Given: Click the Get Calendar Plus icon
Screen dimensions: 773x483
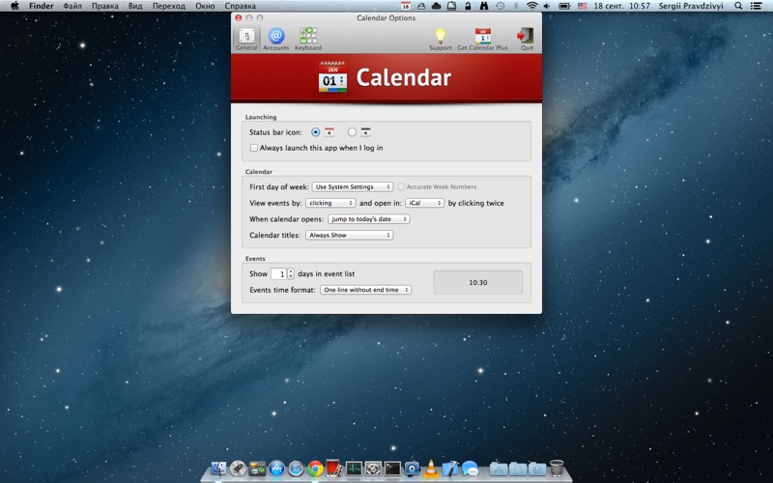Looking at the screenshot, I should point(482,39).
